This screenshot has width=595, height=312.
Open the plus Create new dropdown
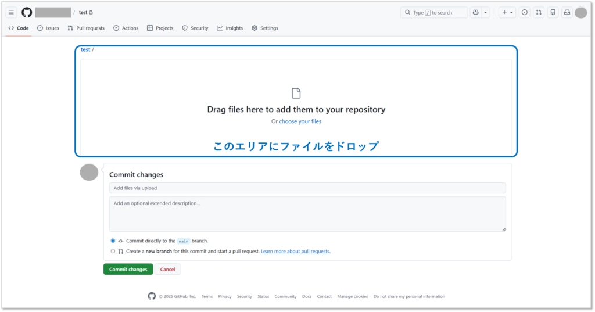coord(507,12)
